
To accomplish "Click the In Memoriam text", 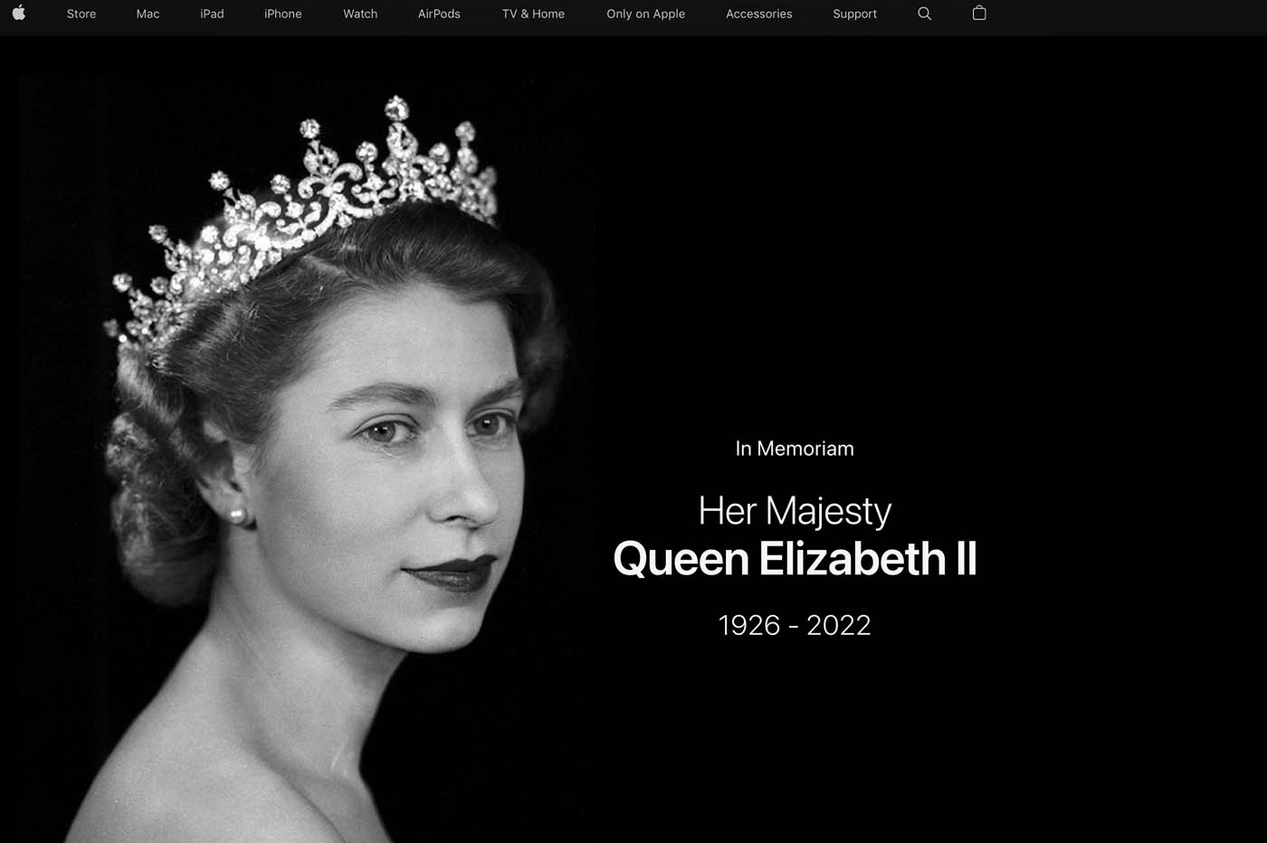I will click(795, 449).
